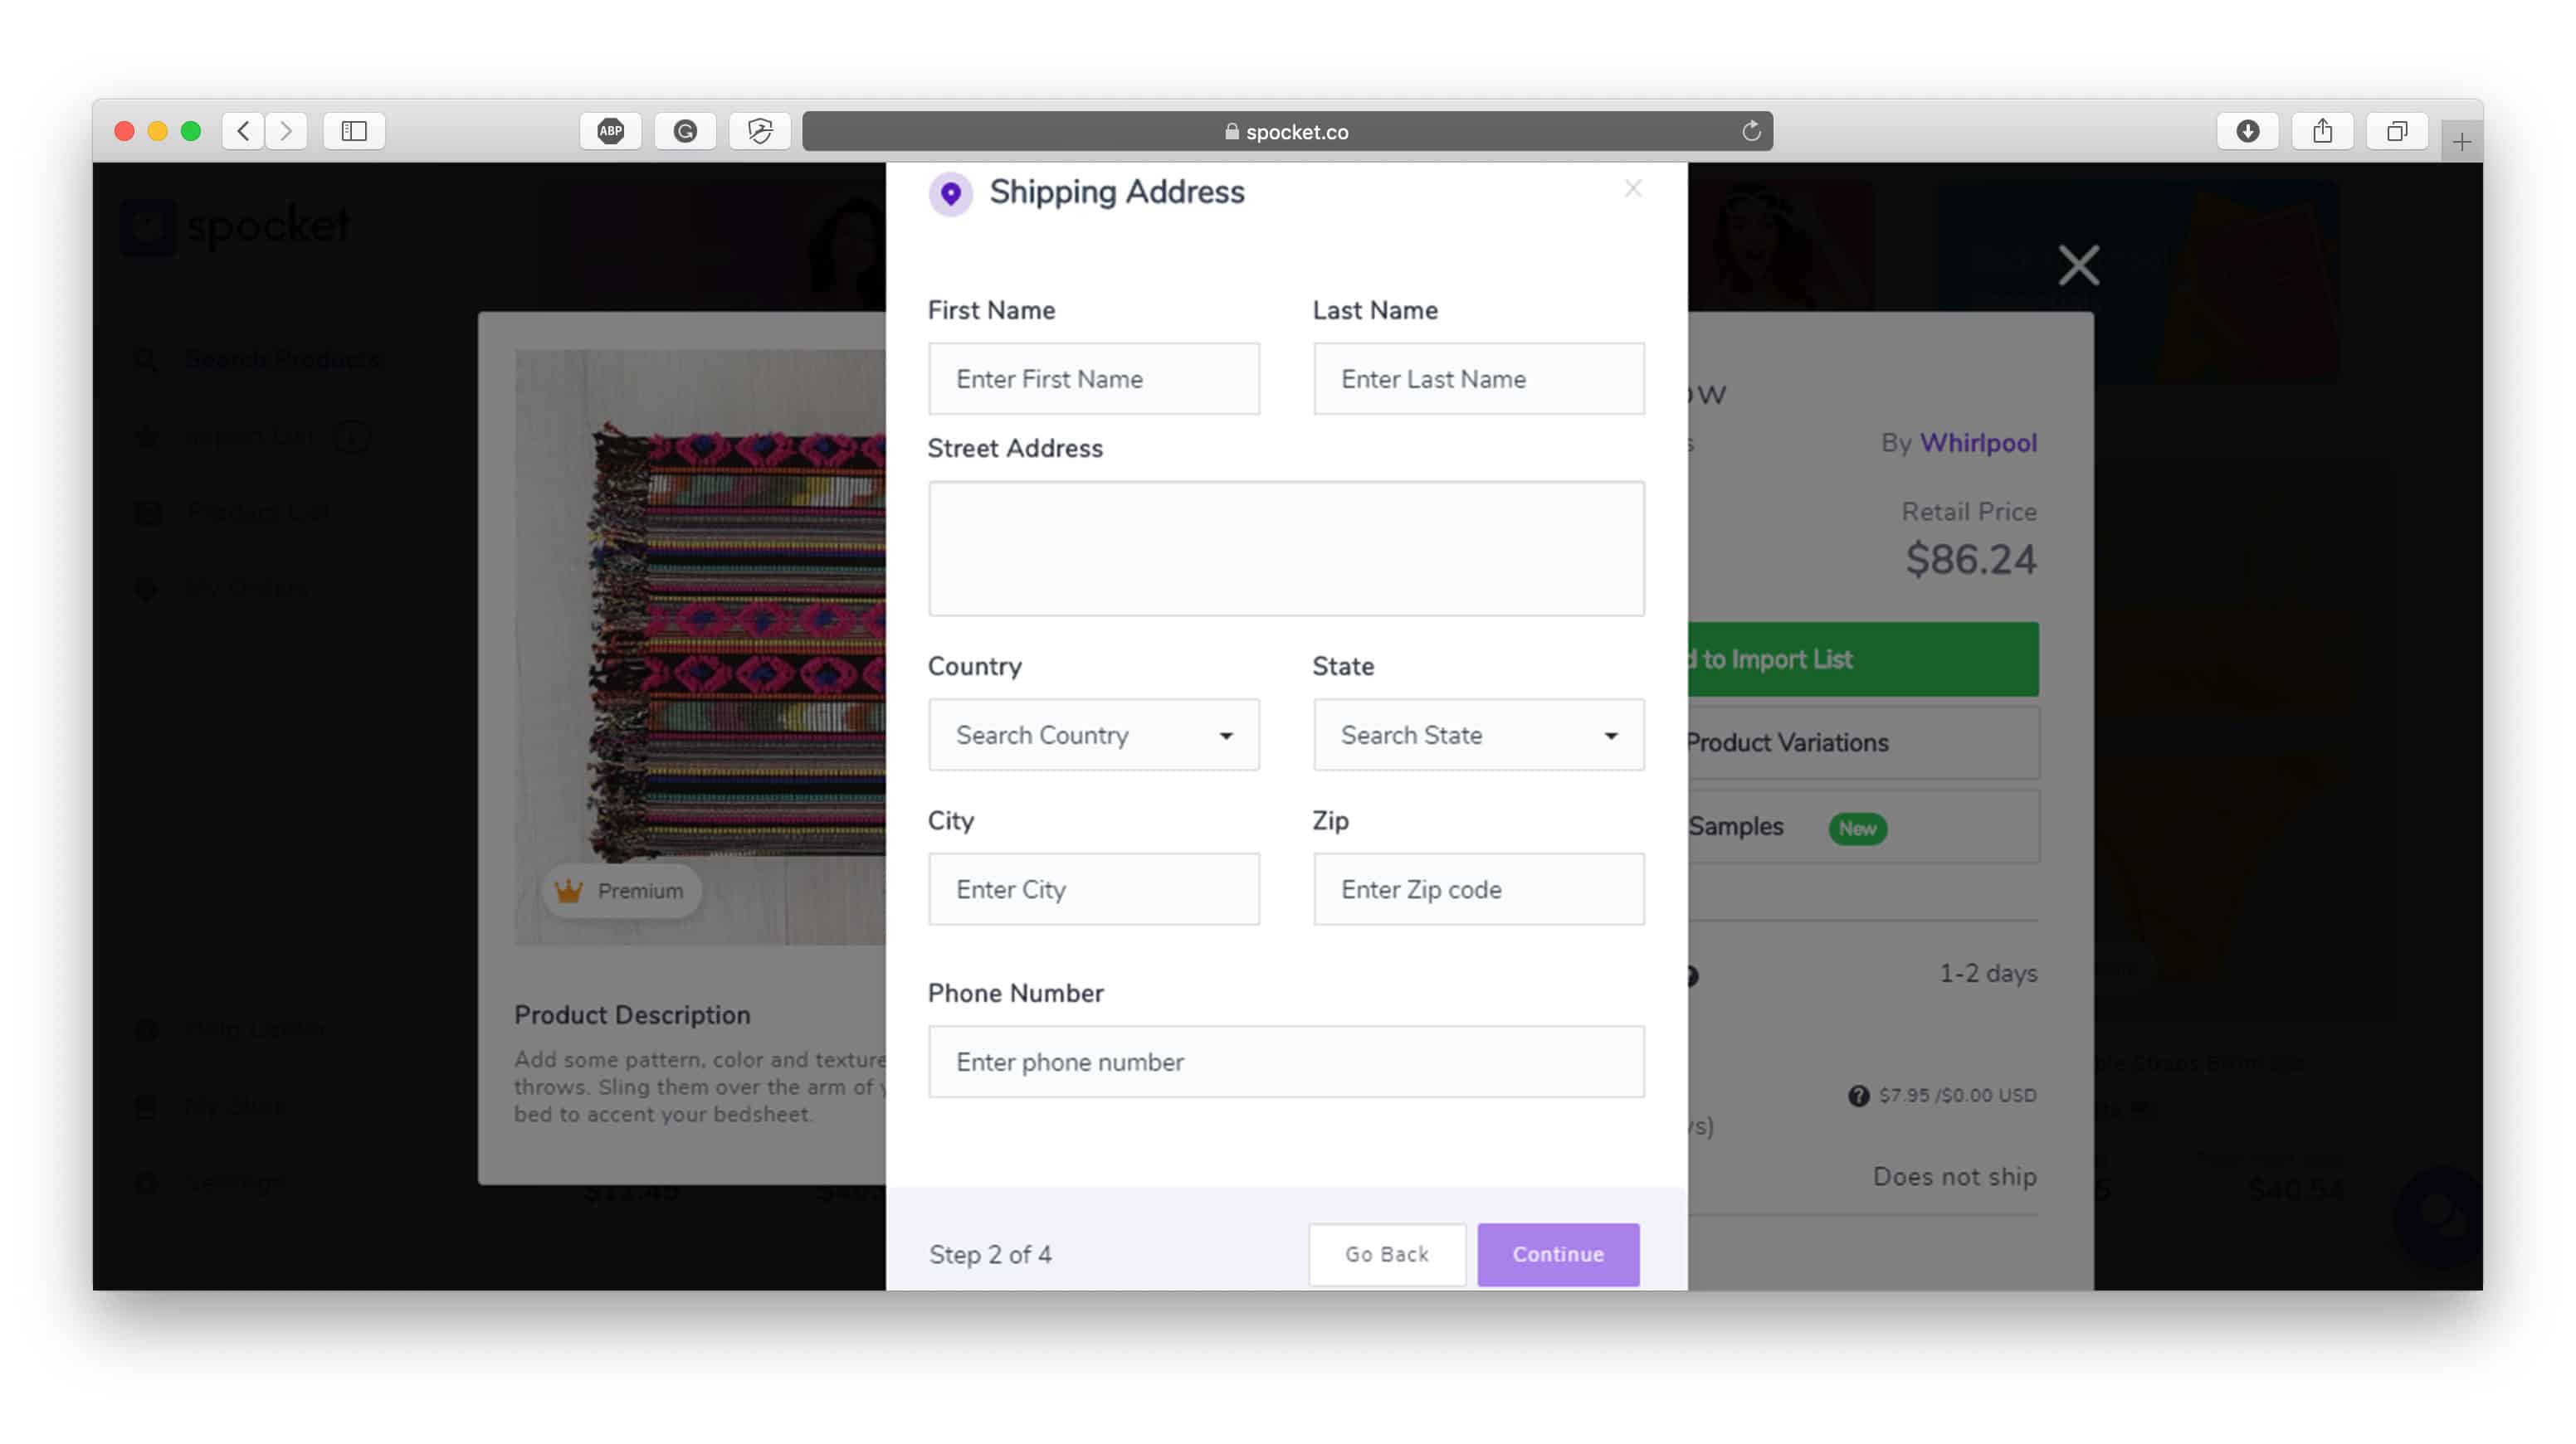Click the browser address bar

[1286, 131]
